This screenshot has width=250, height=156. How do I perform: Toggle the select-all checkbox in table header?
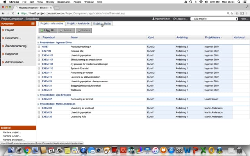point(39,37)
